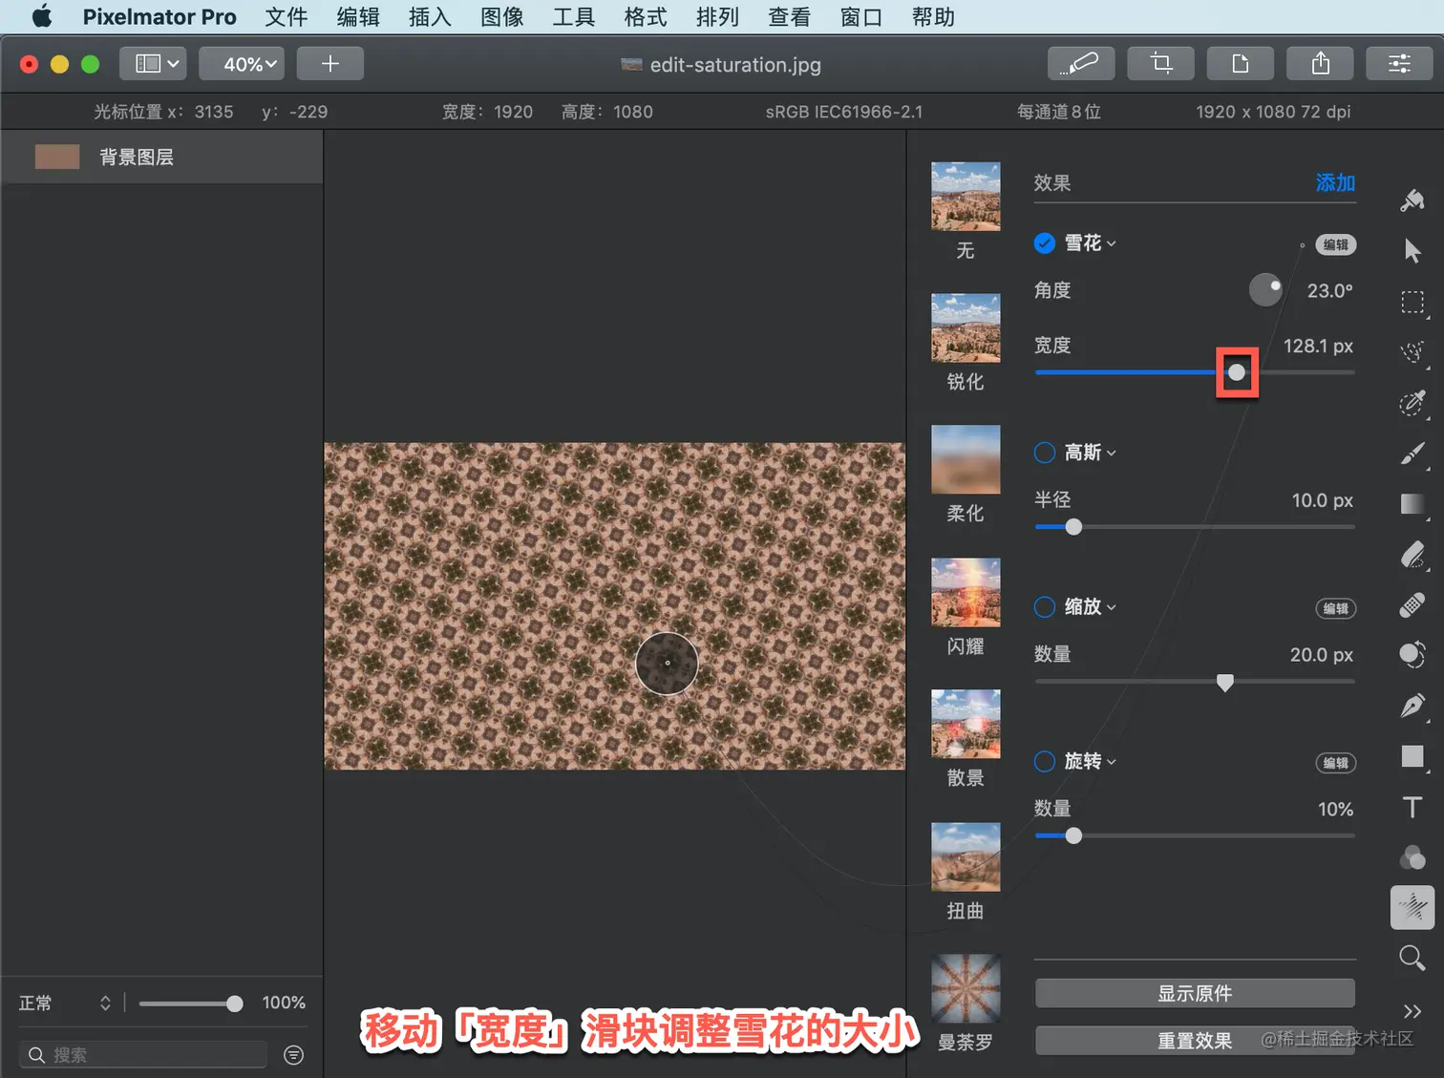
Task: Open the 帮助 menu
Action: [933, 16]
